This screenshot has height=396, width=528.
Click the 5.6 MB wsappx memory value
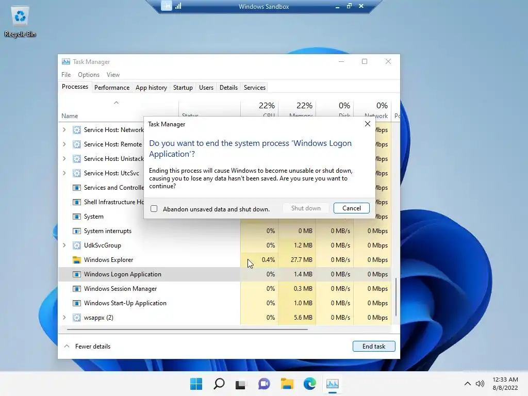[303, 318]
